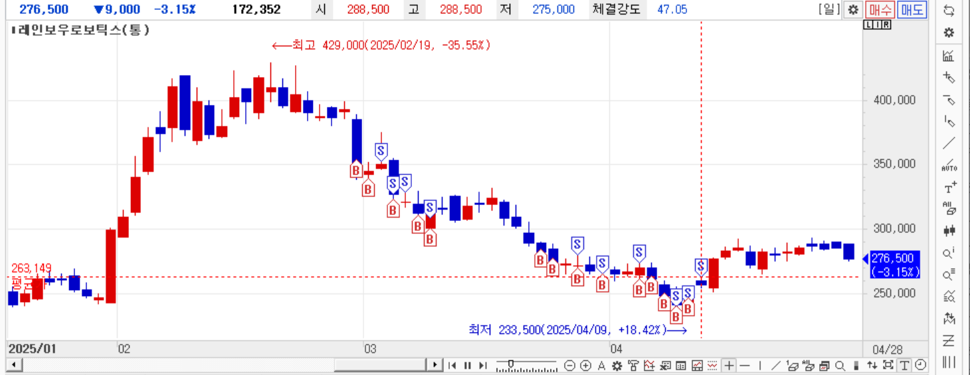Select the diagonal line tool in bottom toolbar
Screen dimensions: 970x375
click(x=775, y=365)
